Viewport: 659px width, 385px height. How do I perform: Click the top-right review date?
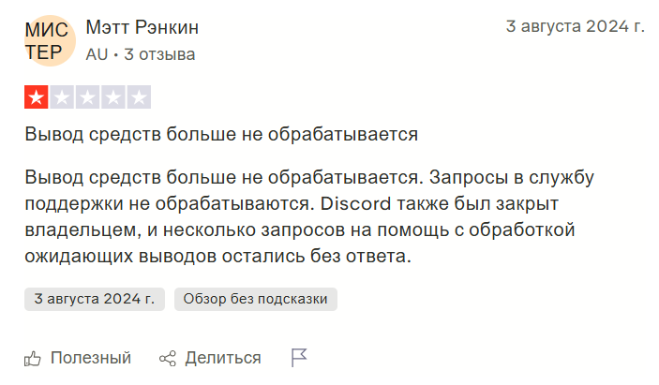tap(575, 26)
